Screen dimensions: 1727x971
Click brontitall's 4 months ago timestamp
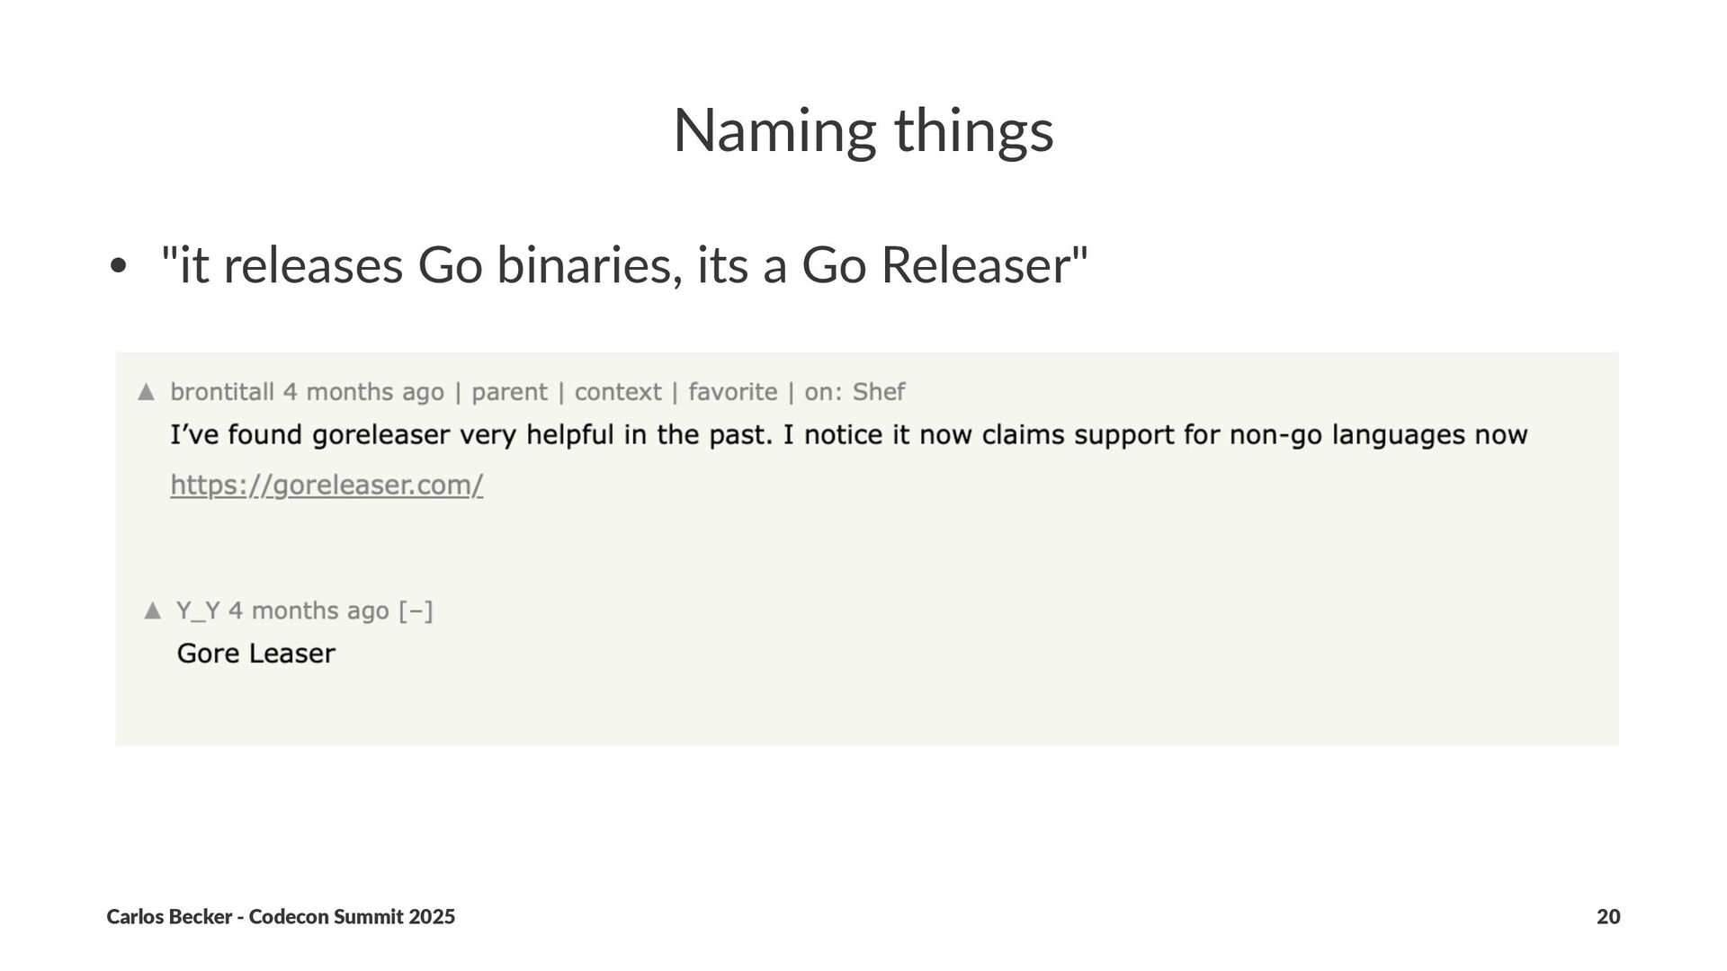[363, 392]
